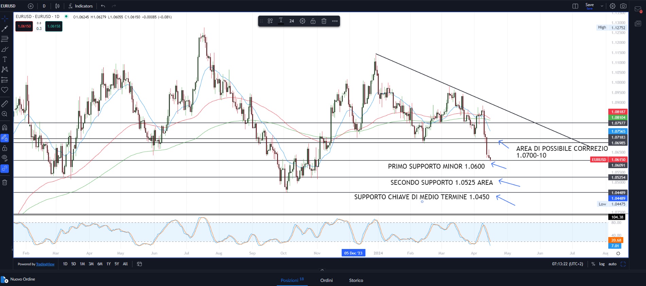Redo the last chart action

tap(114, 6)
